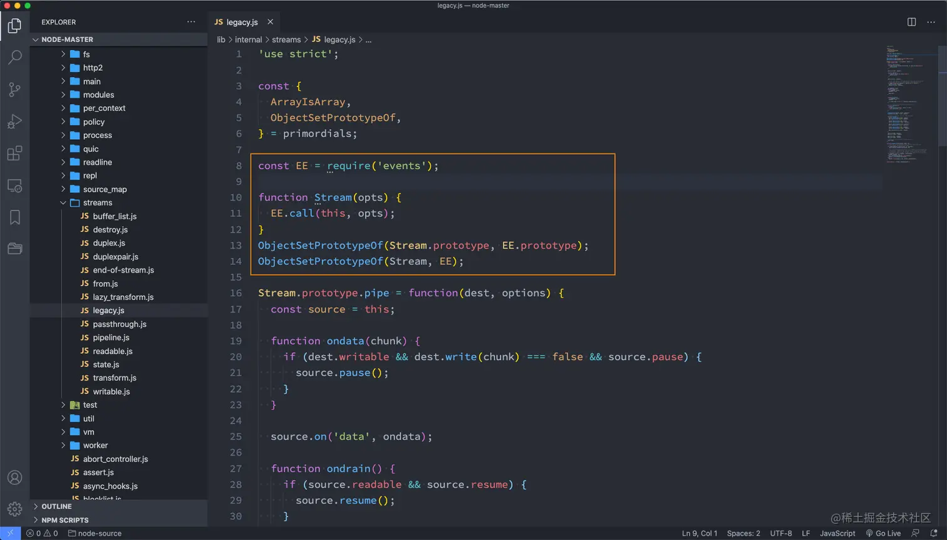This screenshot has height=540, width=947.
Task: Open Explorer Views and More Actions ellipsis
Action: 191,22
